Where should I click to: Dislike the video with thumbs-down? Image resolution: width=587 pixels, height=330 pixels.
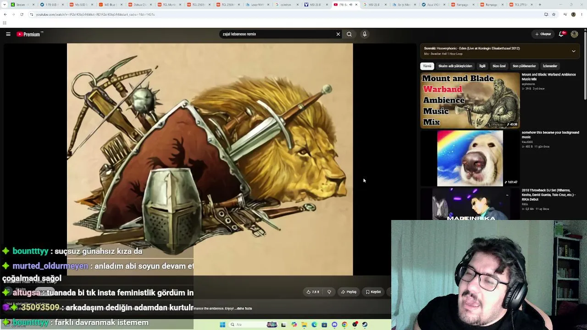pyautogui.click(x=329, y=292)
